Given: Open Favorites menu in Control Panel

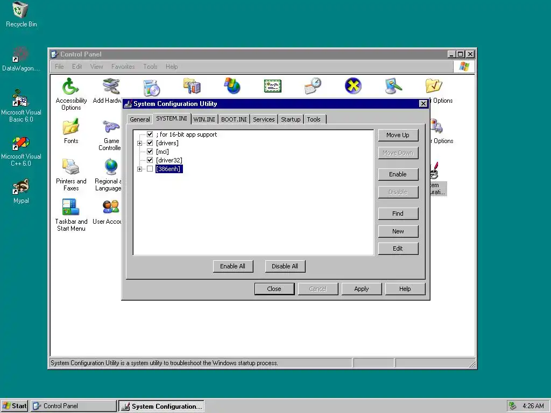Looking at the screenshot, I should [x=123, y=67].
